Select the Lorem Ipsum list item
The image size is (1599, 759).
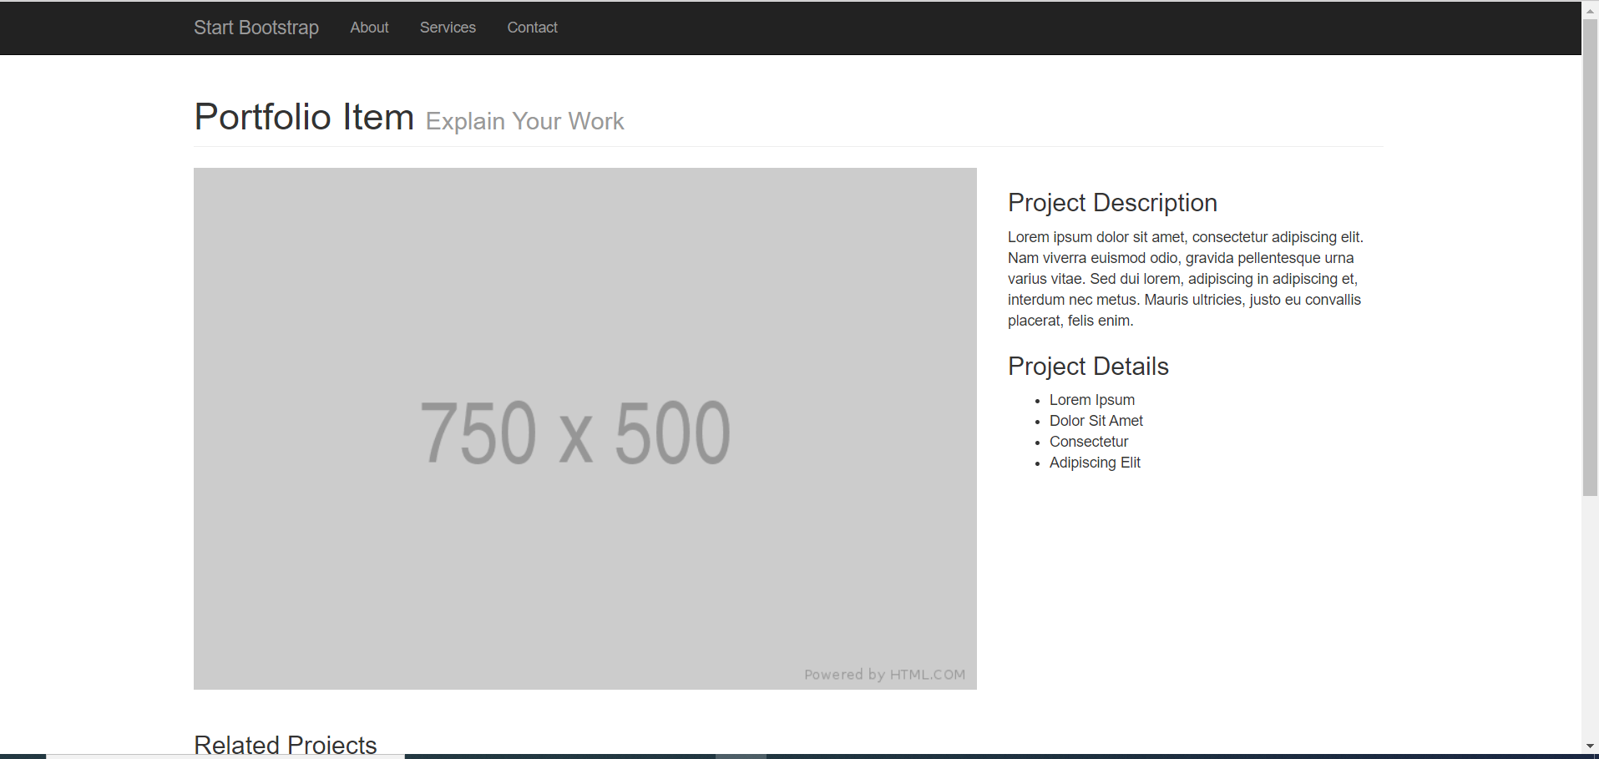(x=1091, y=400)
